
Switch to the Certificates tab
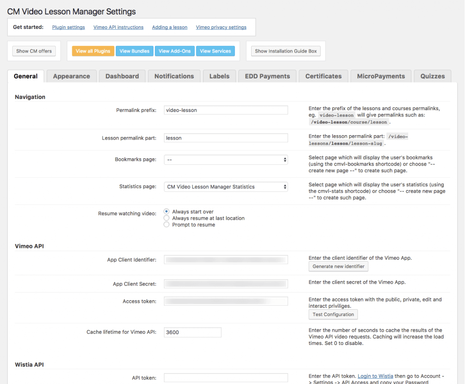(x=323, y=76)
